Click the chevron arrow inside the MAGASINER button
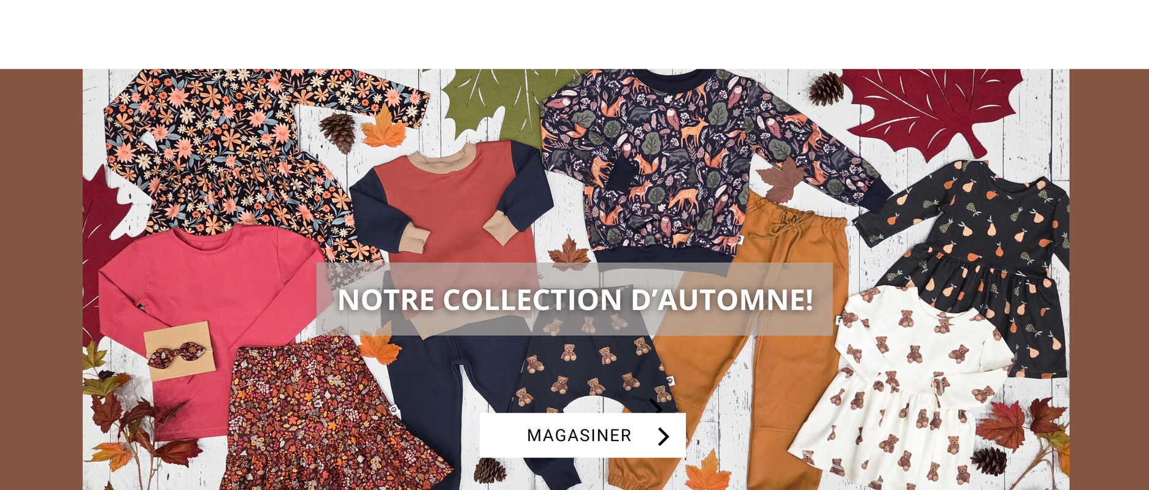Screen dimensions: 1149x490 coord(663,436)
